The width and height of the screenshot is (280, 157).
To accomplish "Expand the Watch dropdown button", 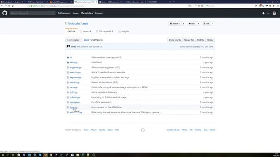I will coord(175,24).
